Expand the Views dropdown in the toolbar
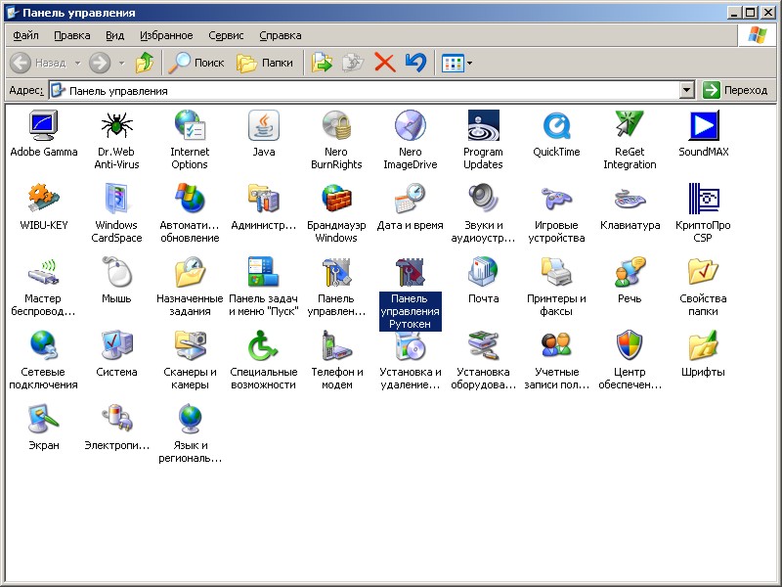The width and height of the screenshot is (782, 587). [x=469, y=63]
